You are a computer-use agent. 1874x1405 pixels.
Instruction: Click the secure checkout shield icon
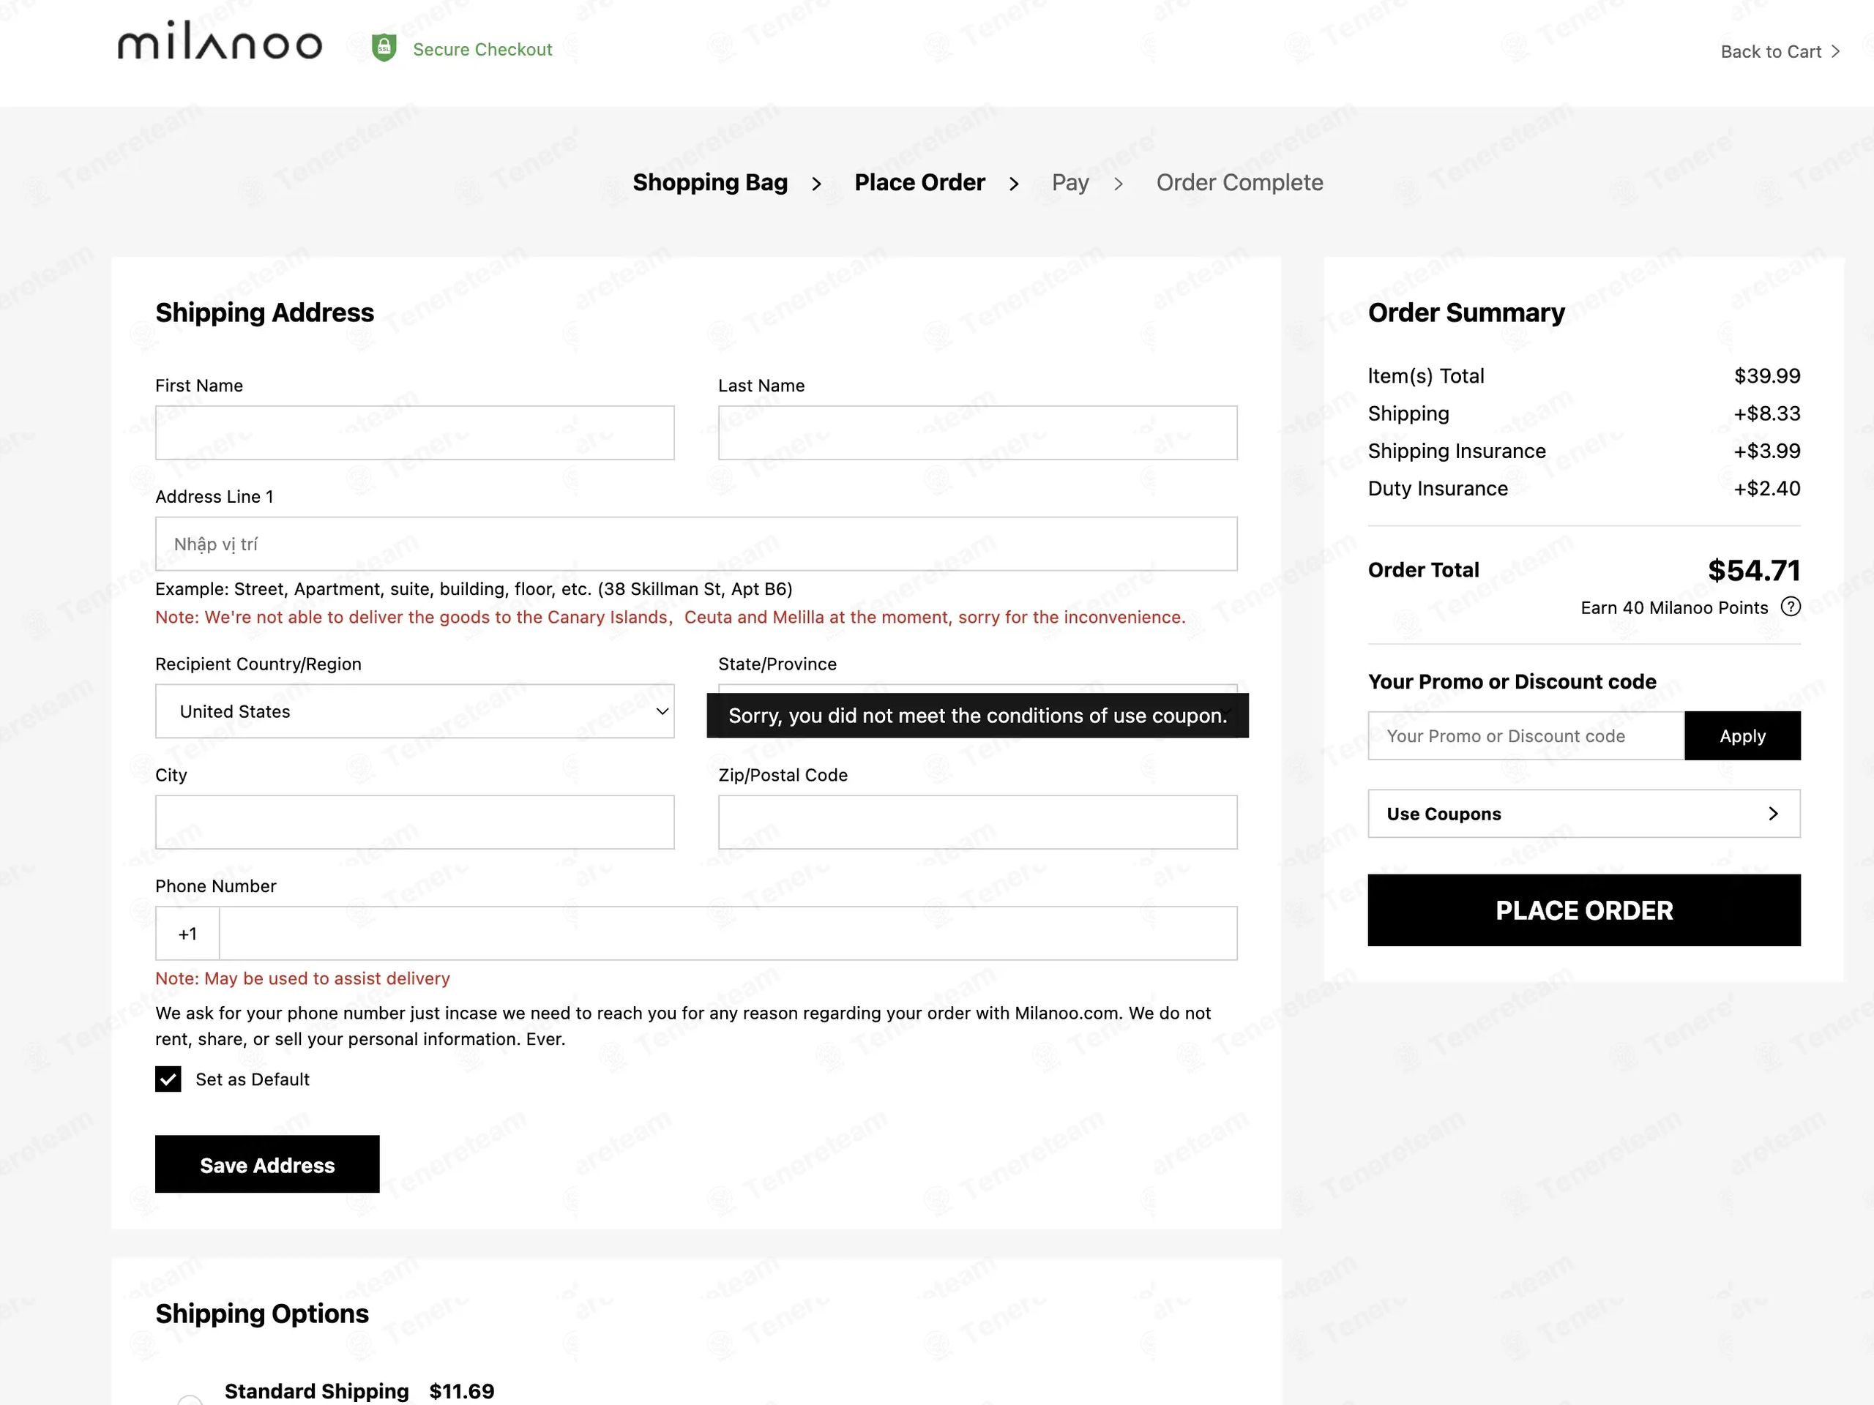click(384, 48)
